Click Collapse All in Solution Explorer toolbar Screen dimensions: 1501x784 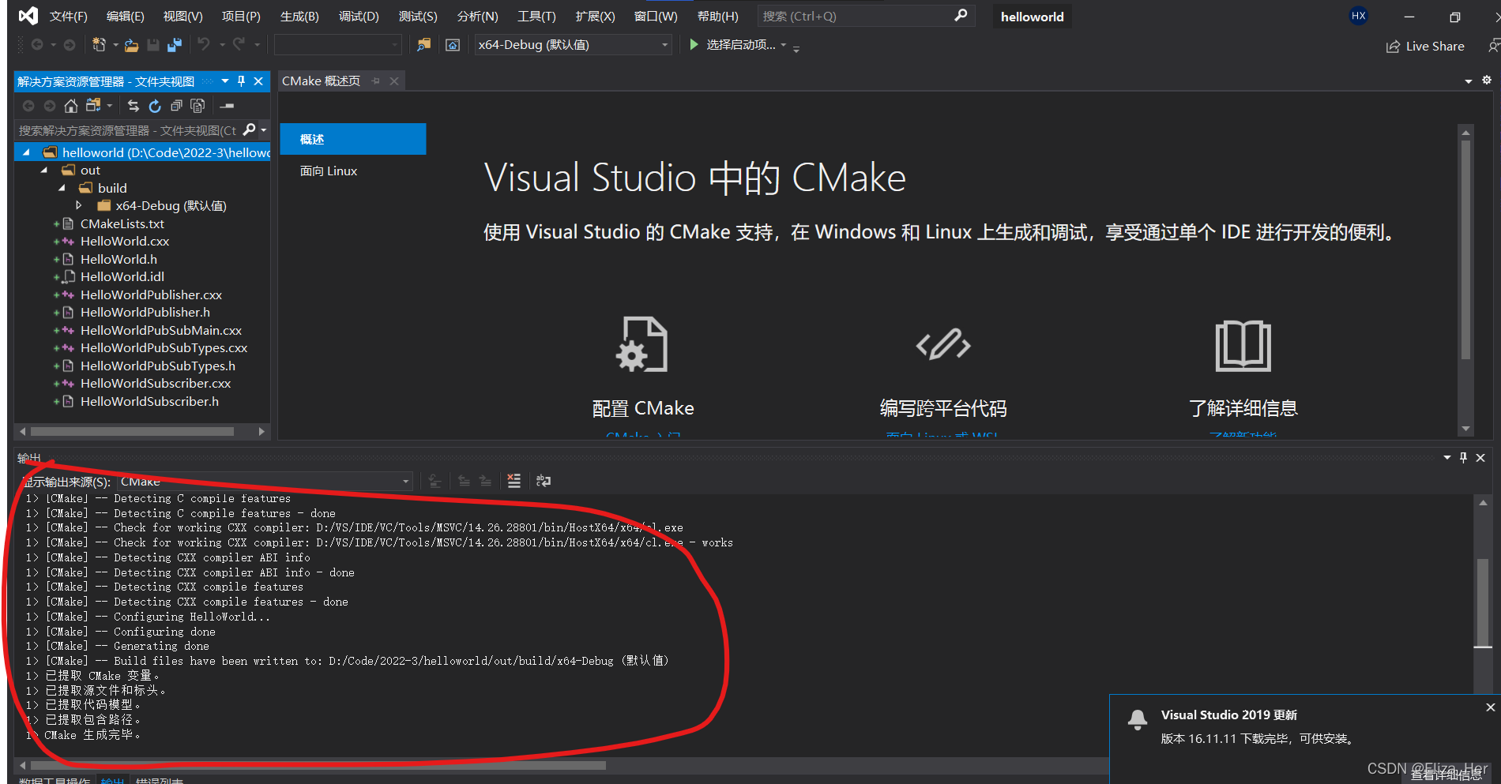176,106
